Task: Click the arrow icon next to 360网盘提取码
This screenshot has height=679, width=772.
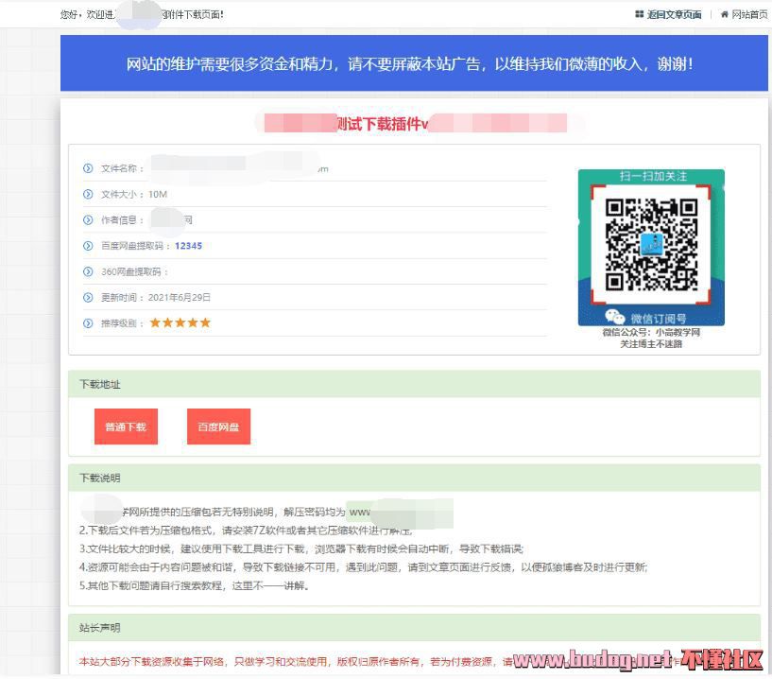Action: point(88,271)
